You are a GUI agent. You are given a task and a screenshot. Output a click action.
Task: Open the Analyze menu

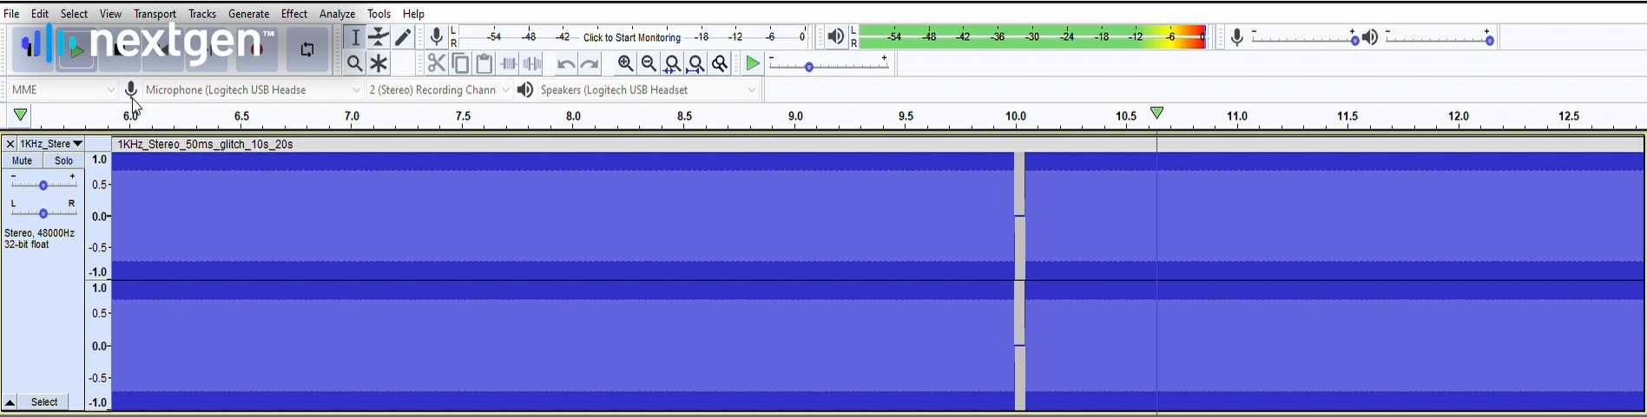[337, 14]
